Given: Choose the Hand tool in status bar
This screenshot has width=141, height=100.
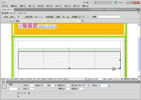Looking at the screenshot, I should (89, 79).
